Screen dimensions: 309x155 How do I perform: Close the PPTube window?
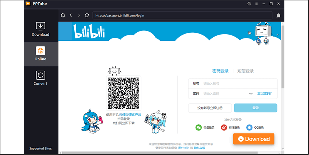click(x=279, y=4)
